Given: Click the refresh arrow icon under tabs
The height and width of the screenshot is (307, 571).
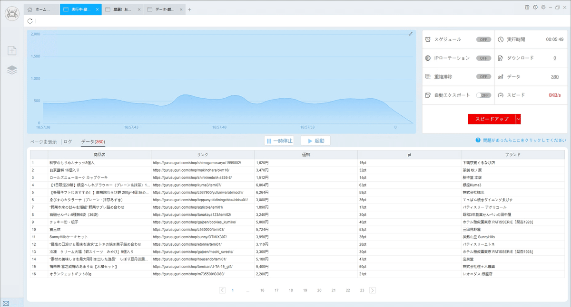Looking at the screenshot, I should (x=30, y=21).
